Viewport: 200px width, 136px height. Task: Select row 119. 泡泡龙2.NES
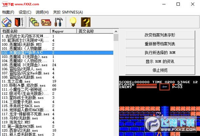57,122
